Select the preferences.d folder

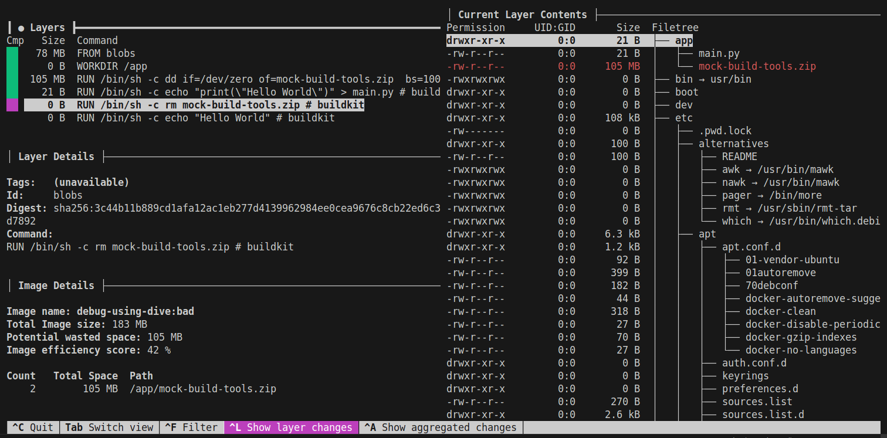pyautogui.click(x=760, y=389)
